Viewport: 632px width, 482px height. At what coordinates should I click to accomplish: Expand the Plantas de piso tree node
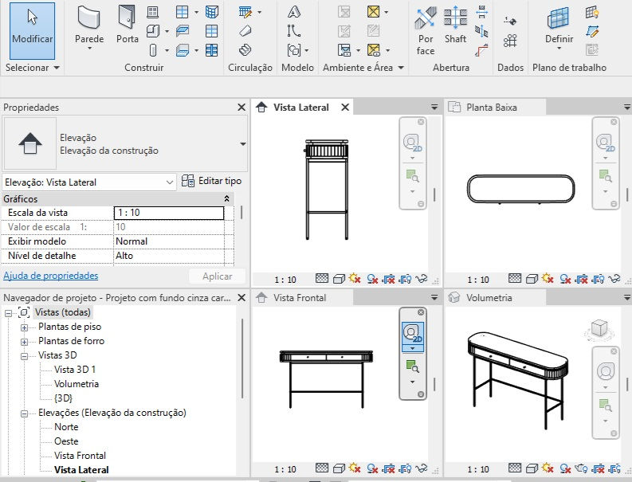(x=24, y=327)
